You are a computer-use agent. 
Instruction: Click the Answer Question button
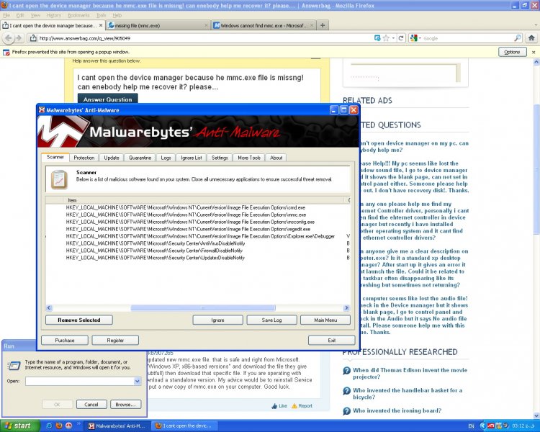tap(108, 99)
